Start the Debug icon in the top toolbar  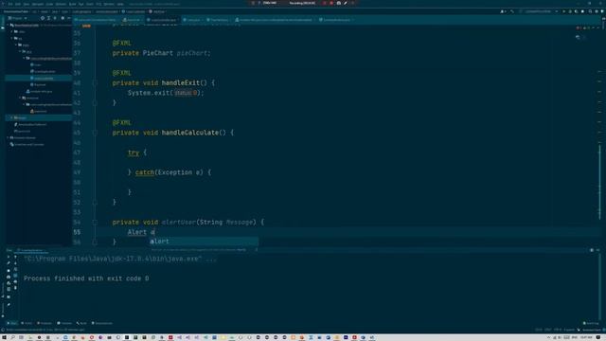point(570,11)
